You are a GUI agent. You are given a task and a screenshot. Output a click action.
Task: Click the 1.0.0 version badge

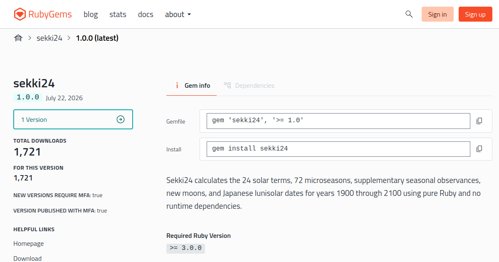(x=28, y=97)
